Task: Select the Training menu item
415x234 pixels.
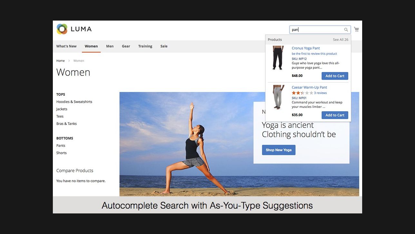Action: pyautogui.click(x=145, y=46)
